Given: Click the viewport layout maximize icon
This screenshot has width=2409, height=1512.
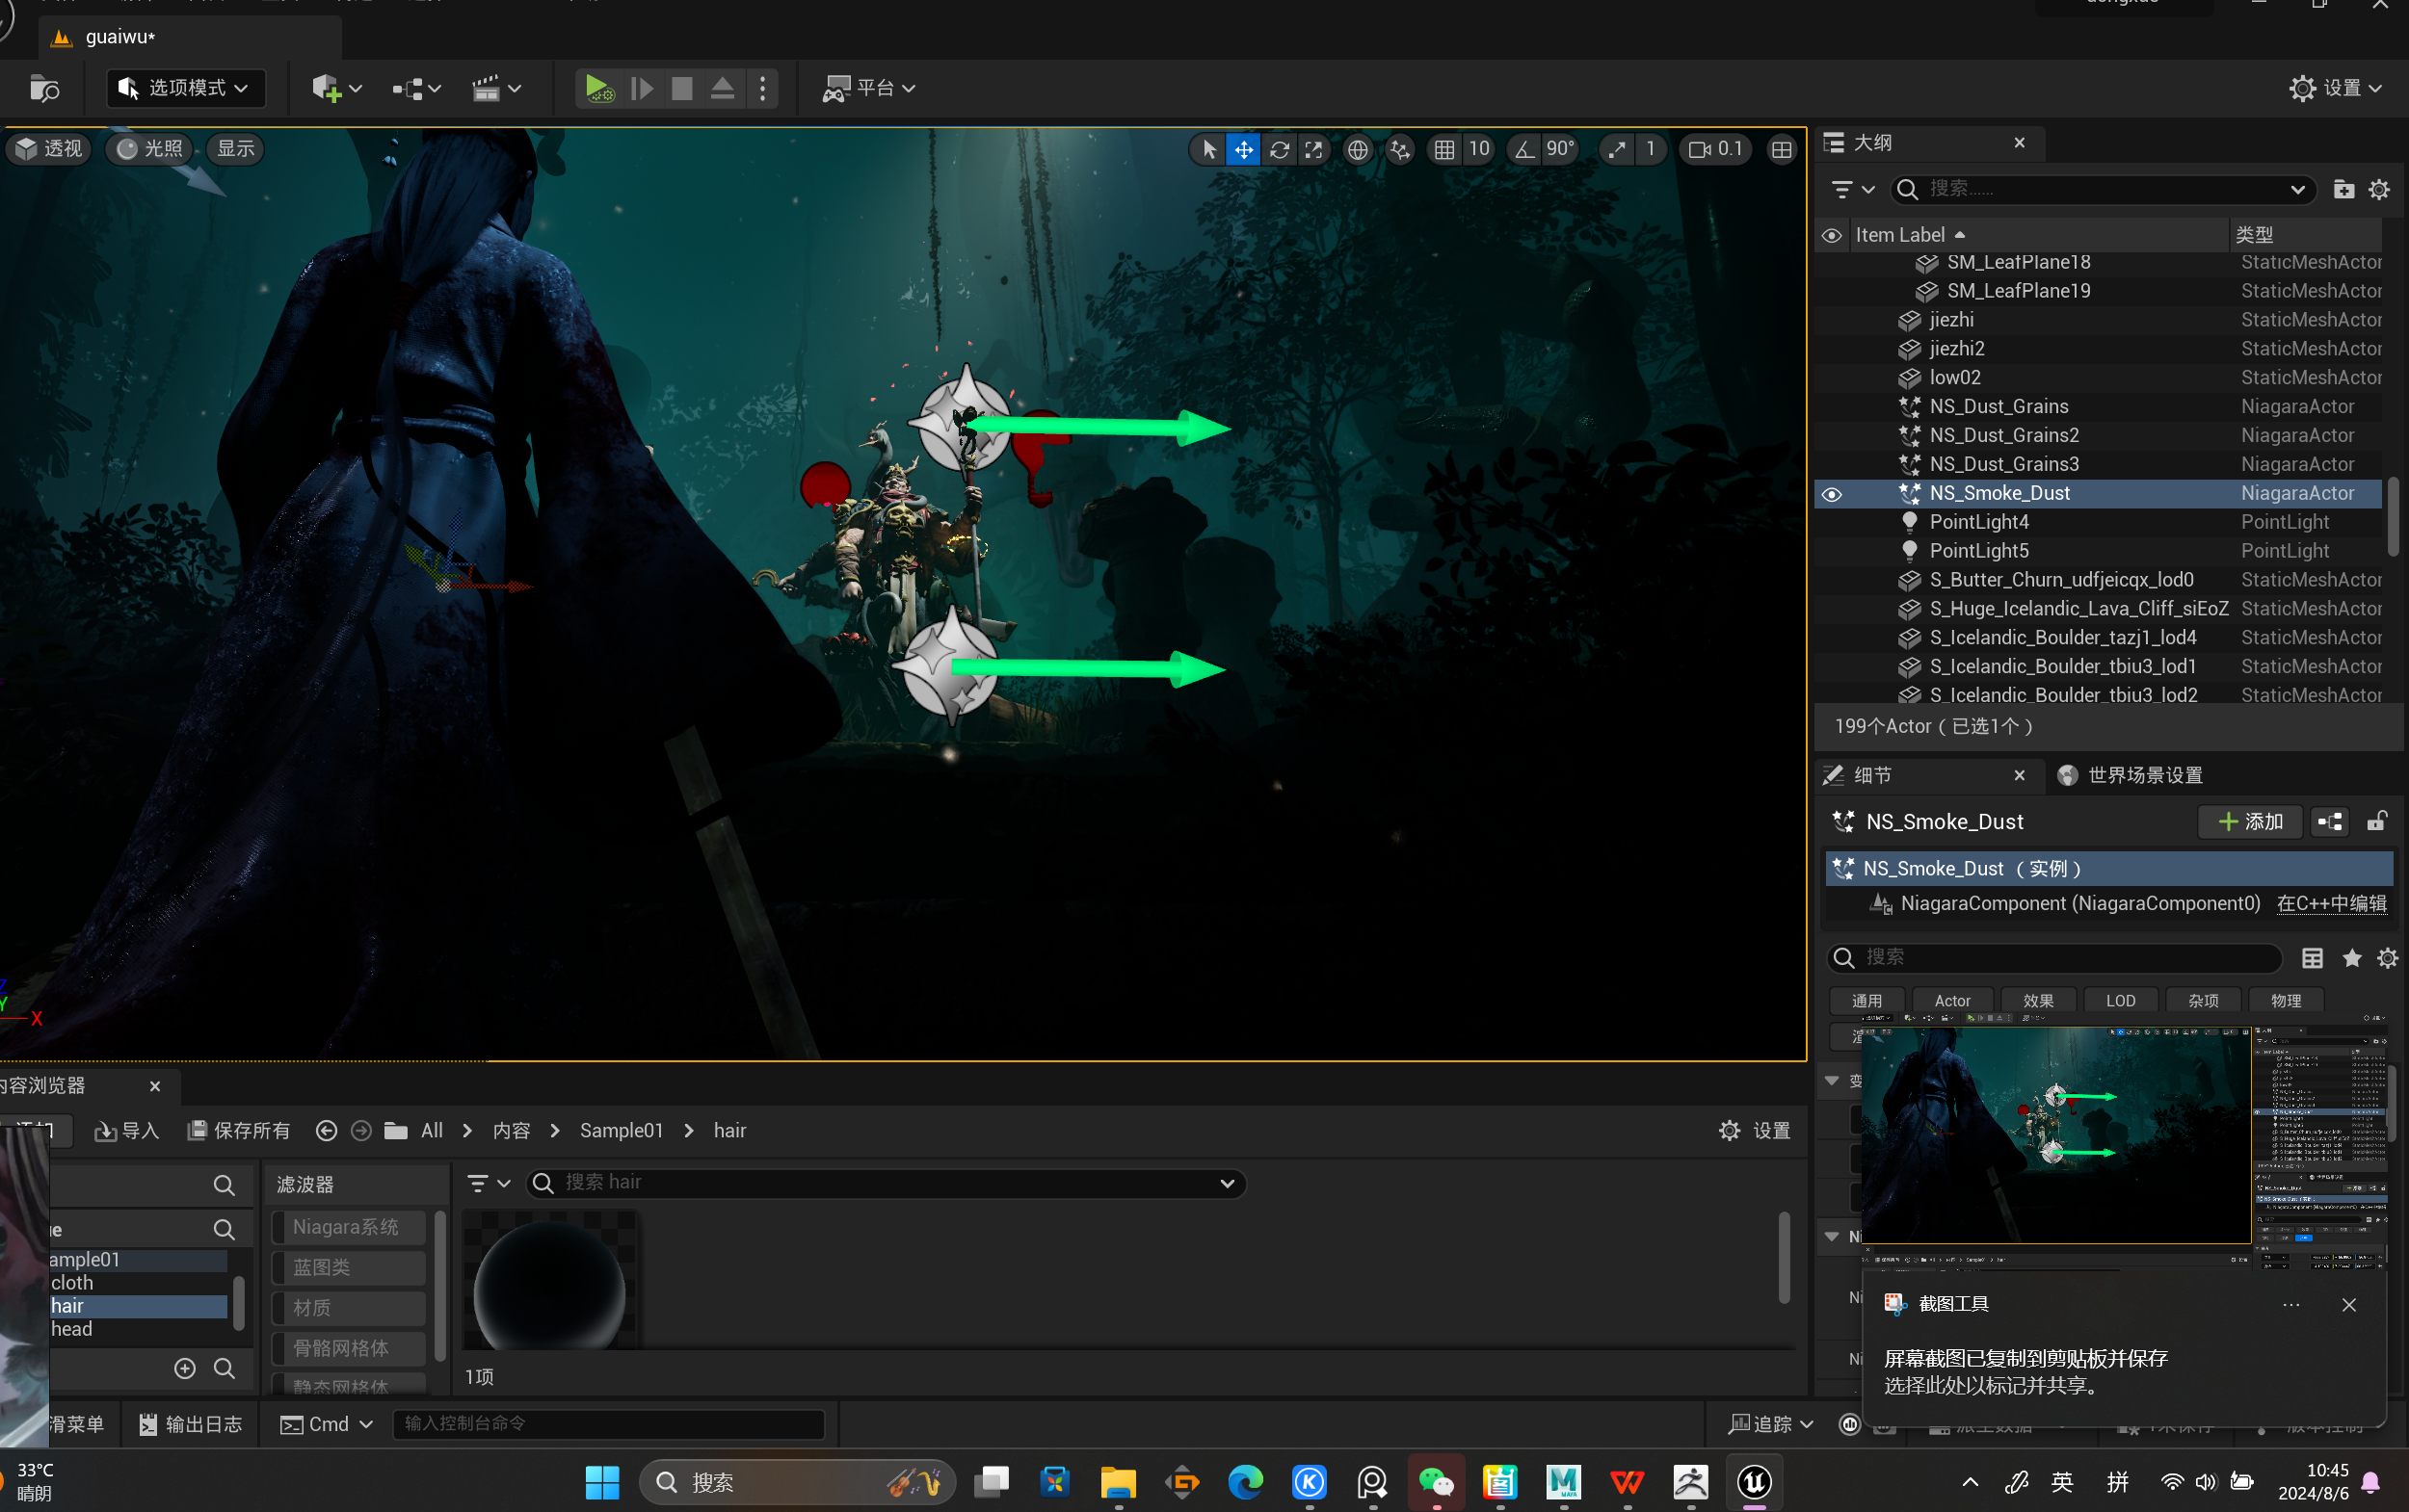Looking at the screenshot, I should (1782, 150).
